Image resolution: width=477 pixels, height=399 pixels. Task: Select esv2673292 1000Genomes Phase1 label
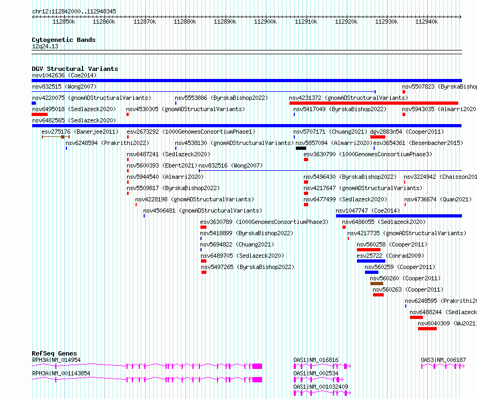tap(191, 132)
